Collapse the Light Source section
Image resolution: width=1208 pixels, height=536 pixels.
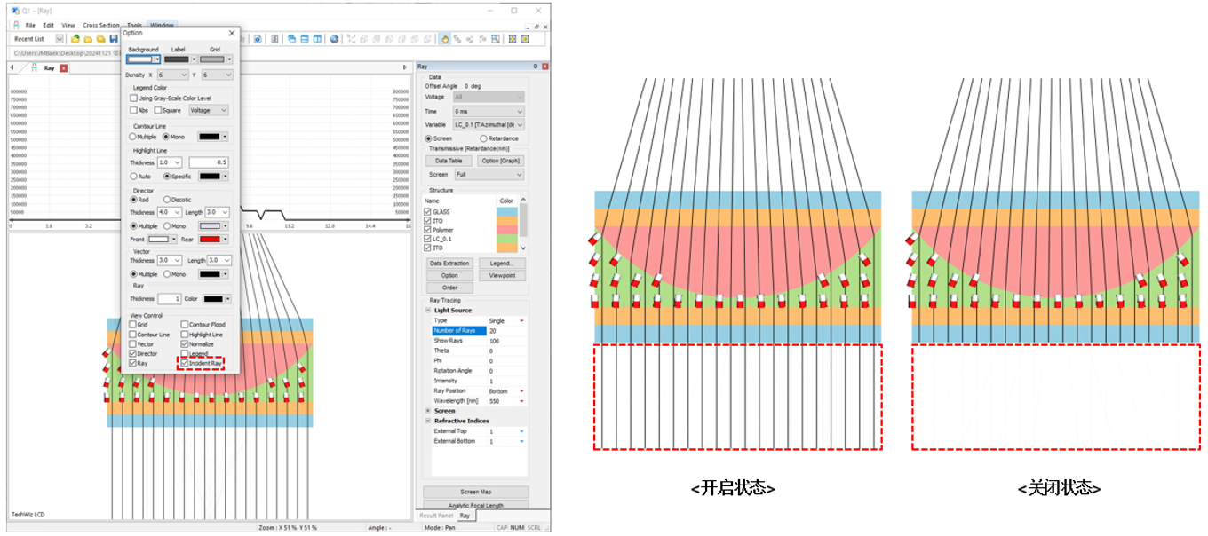click(x=428, y=311)
